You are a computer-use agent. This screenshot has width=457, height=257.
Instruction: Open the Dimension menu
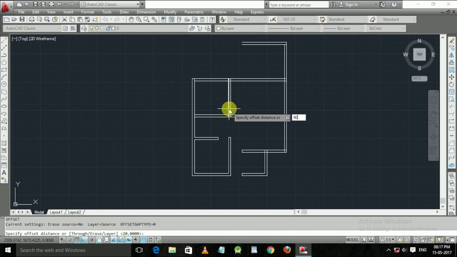pos(146,12)
